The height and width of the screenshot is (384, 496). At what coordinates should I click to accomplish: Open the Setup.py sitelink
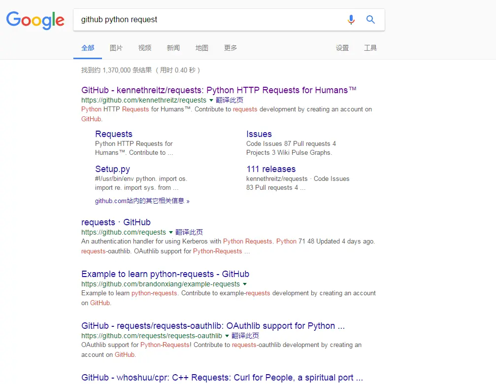pyautogui.click(x=112, y=169)
